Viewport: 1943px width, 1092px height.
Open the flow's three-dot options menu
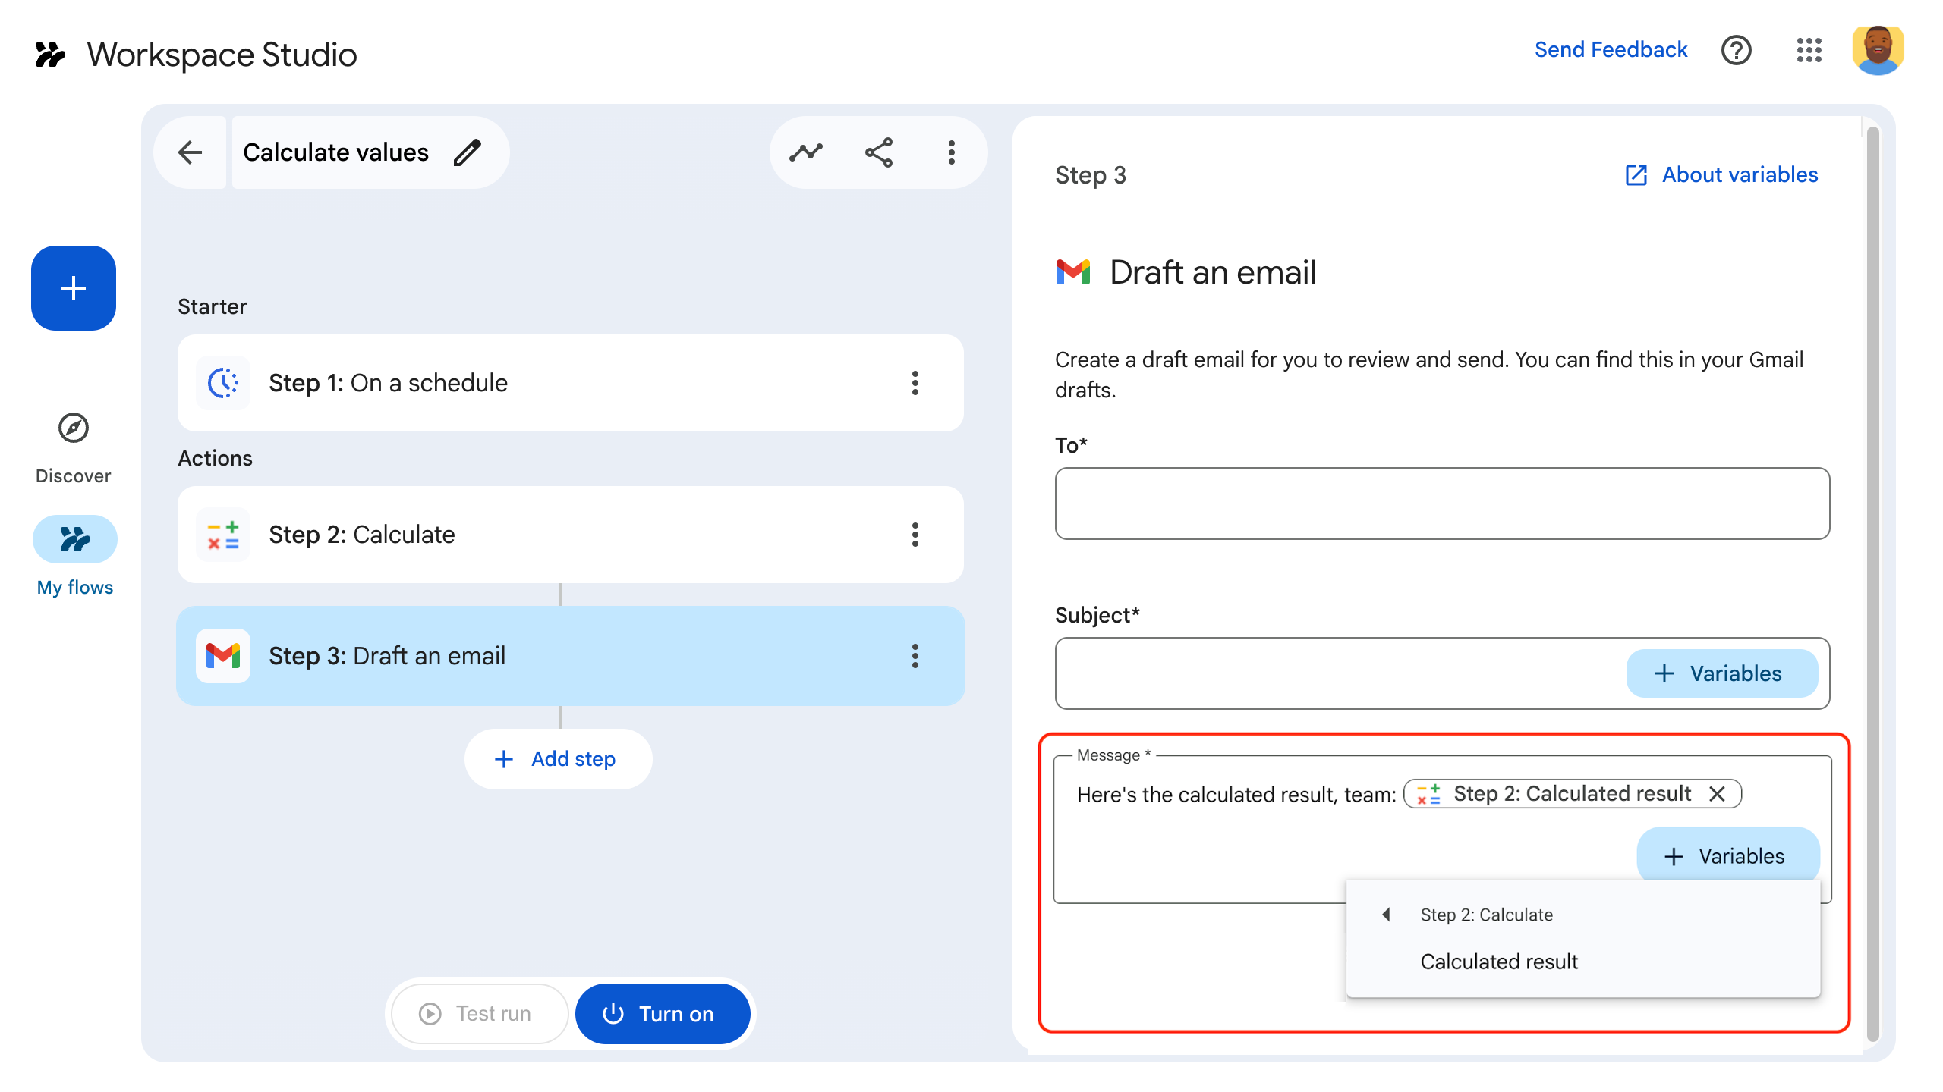tap(951, 152)
